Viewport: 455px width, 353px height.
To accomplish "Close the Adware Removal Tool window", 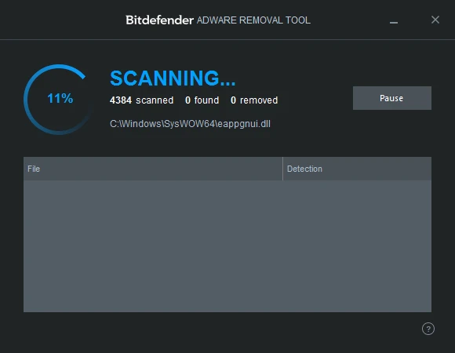I will point(435,20).
